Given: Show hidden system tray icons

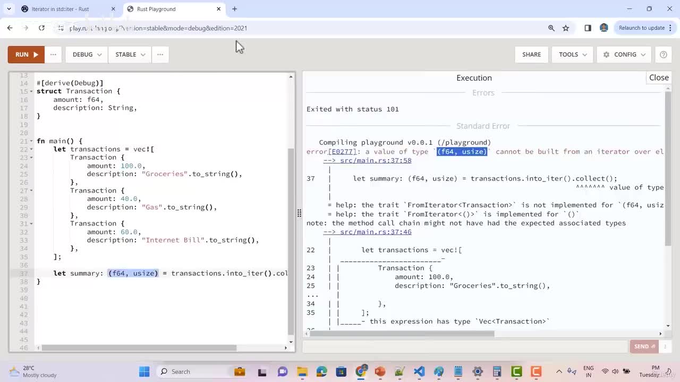Looking at the screenshot, I should point(559,371).
